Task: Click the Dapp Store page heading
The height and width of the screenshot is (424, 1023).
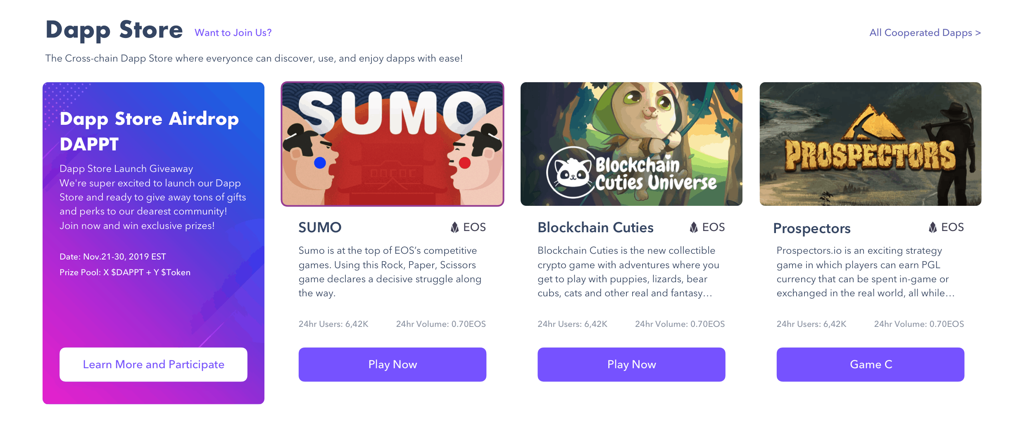Action: click(114, 30)
